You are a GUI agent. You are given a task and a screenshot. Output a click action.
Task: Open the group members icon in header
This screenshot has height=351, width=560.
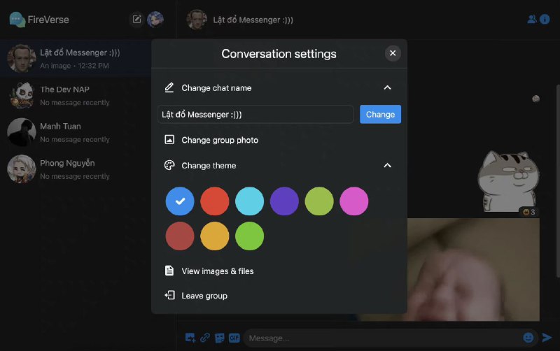(532, 20)
